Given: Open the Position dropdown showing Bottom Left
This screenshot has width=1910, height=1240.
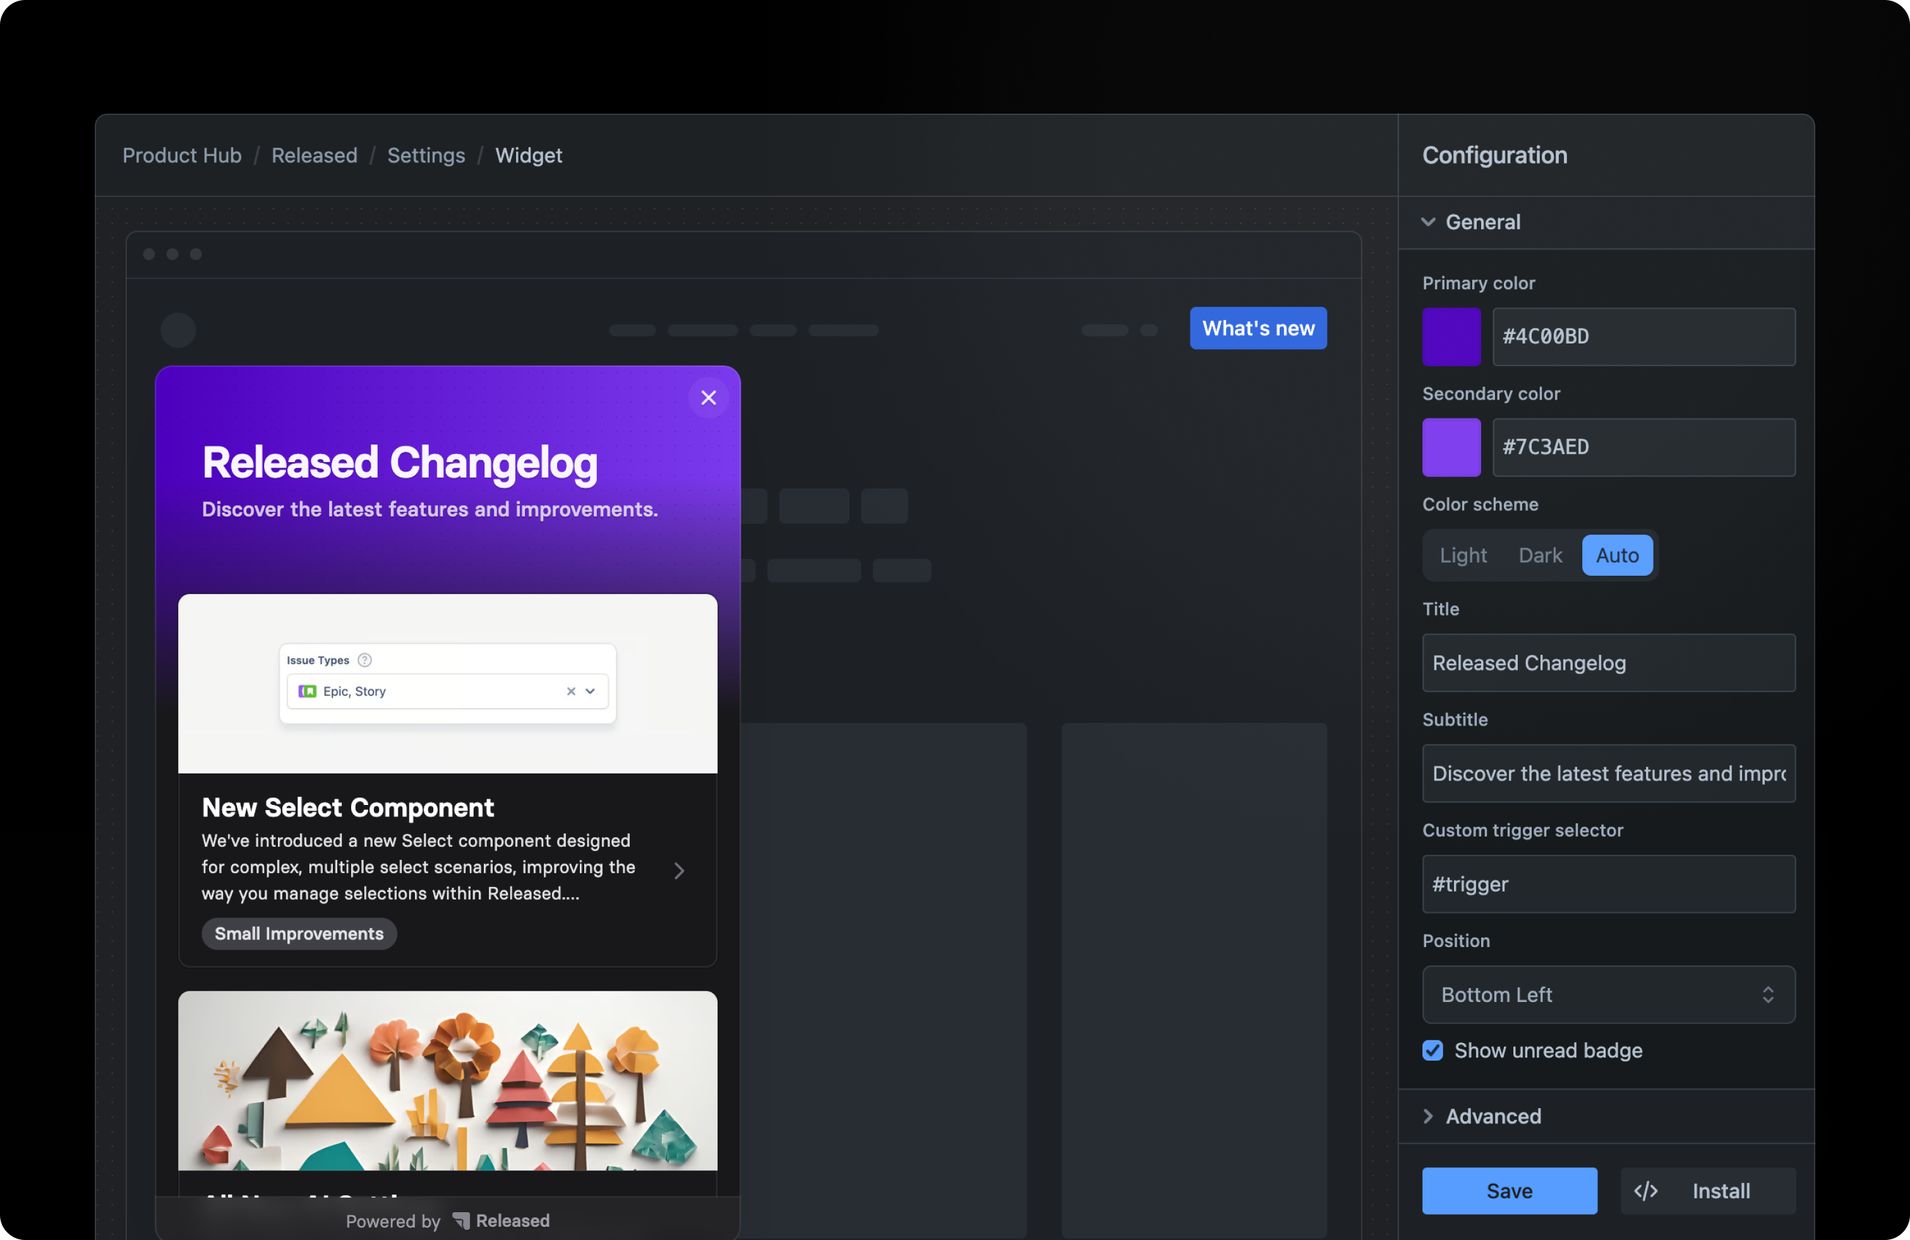Looking at the screenshot, I should pos(1607,994).
